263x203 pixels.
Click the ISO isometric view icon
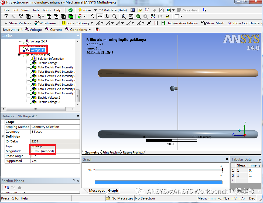click(153, 16)
